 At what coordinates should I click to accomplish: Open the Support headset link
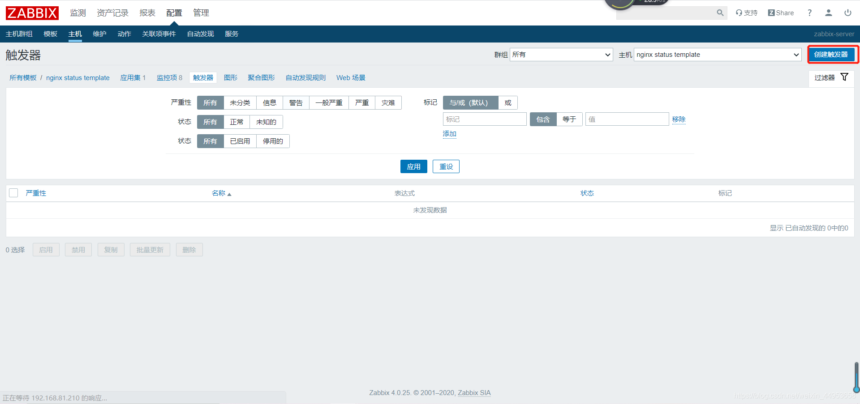click(747, 13)
